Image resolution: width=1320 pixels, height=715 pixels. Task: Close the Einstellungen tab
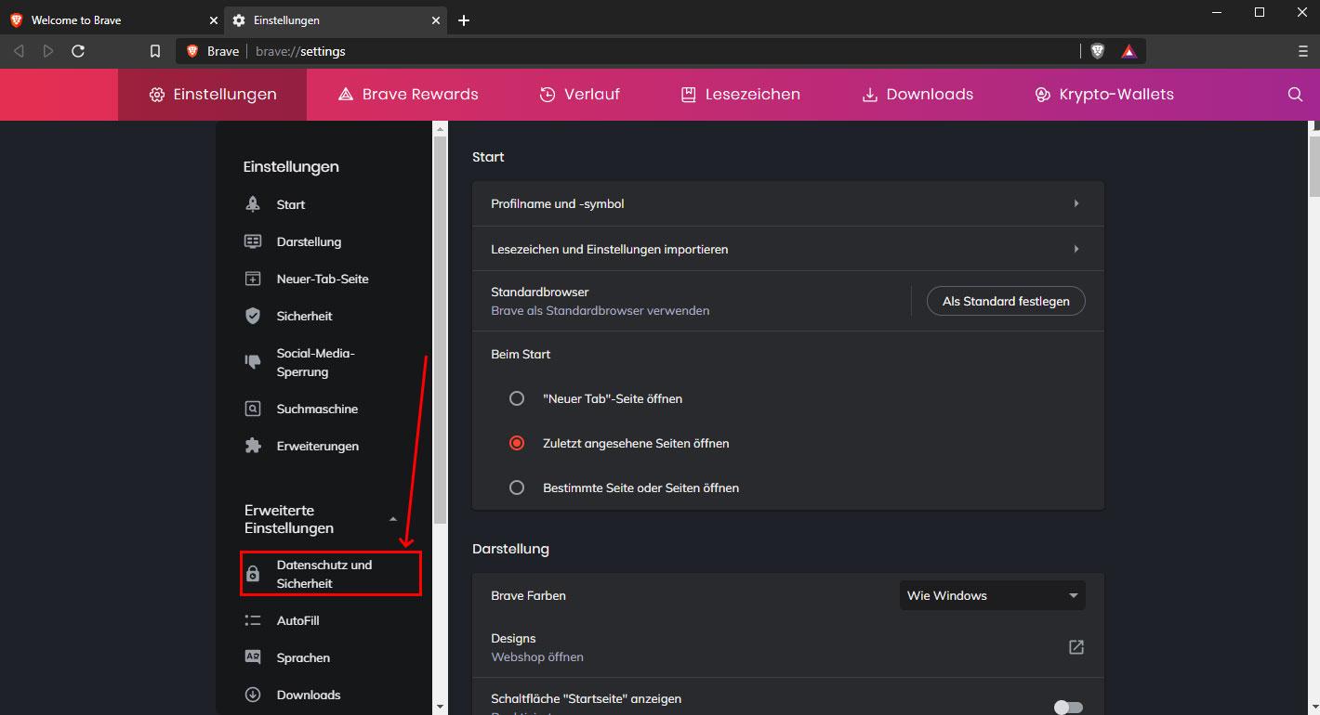coord(436,20)
